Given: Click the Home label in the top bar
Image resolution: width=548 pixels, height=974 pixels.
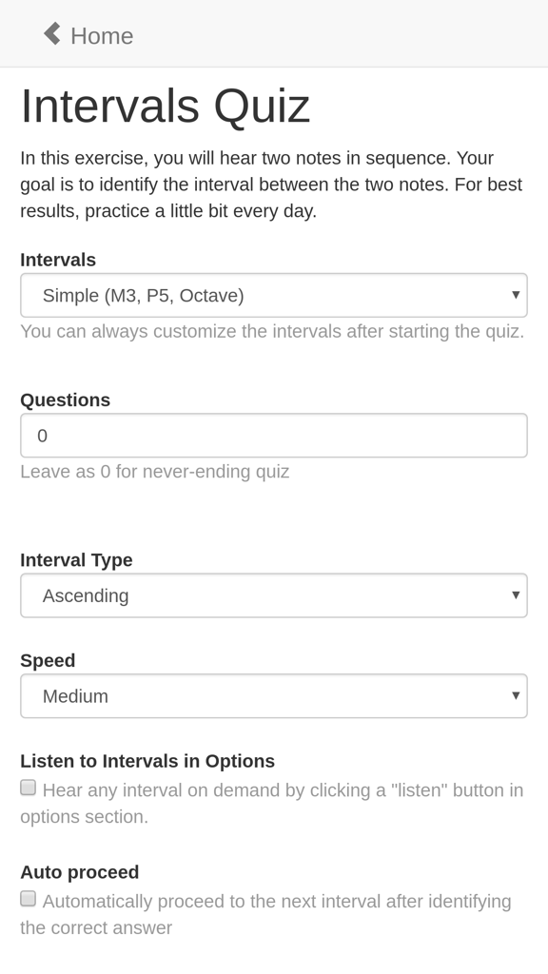Looking at the screenshot, I should [x=102, y=36].
